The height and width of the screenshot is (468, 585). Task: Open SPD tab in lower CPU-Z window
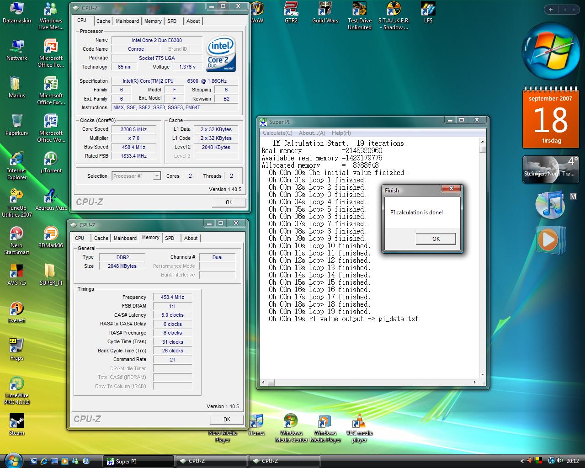point(170,238)
